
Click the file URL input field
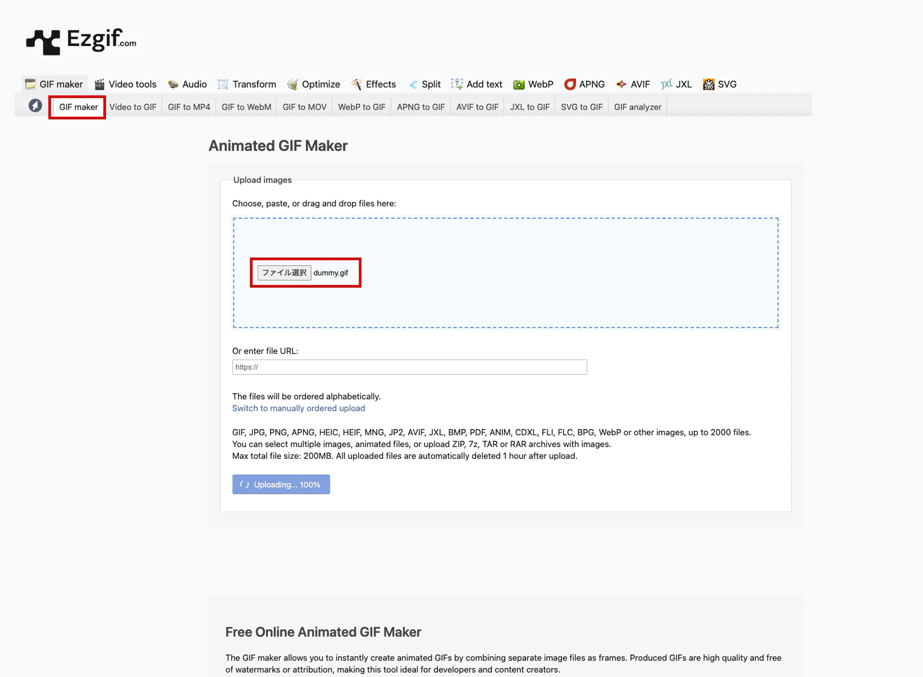409,367
